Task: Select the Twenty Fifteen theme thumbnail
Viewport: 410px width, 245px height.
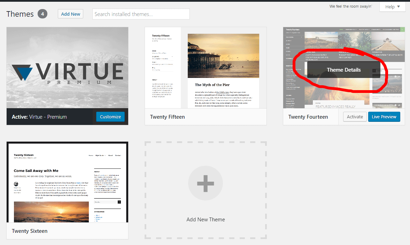Action: coord(205,68)
